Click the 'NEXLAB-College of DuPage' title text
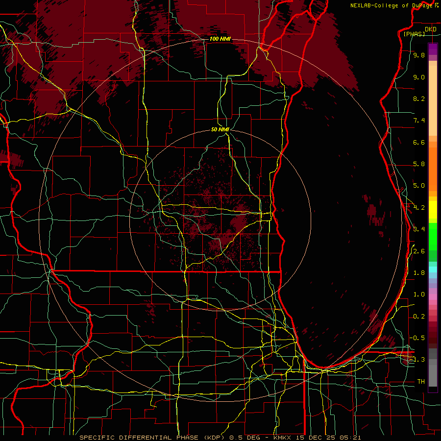441x441 pixels. [392, 5]
